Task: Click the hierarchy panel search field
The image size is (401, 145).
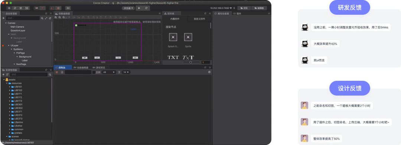Action: point(23,18)
